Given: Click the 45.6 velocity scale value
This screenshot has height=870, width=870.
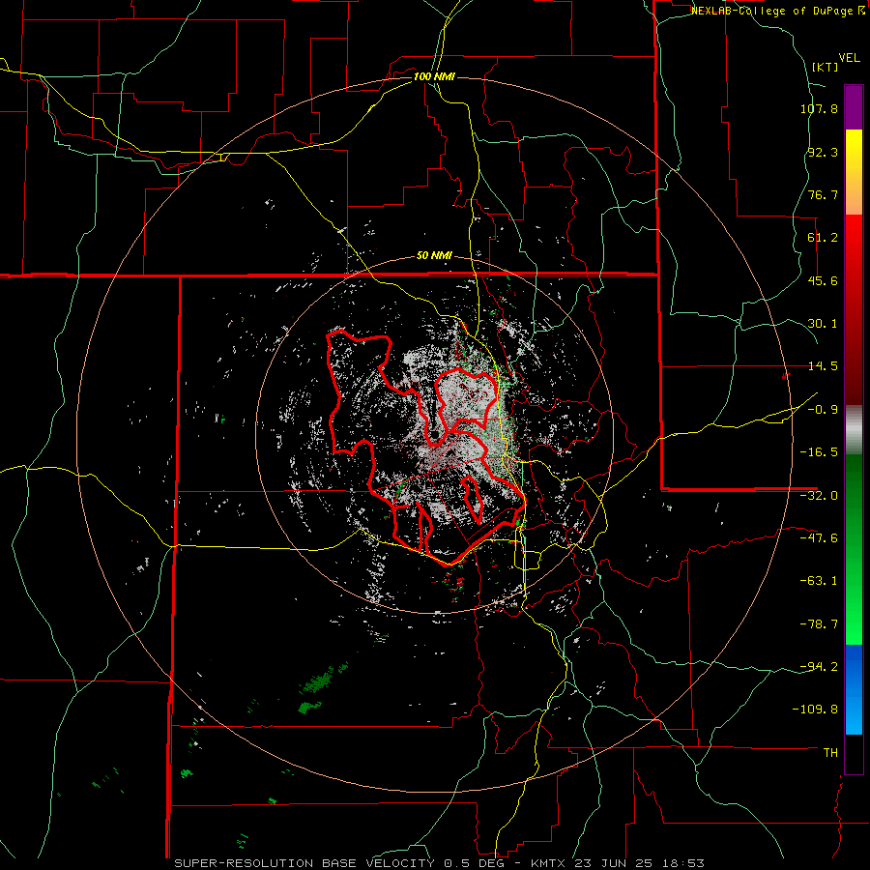Looking at the screenshot, I should tap(823, 280).
